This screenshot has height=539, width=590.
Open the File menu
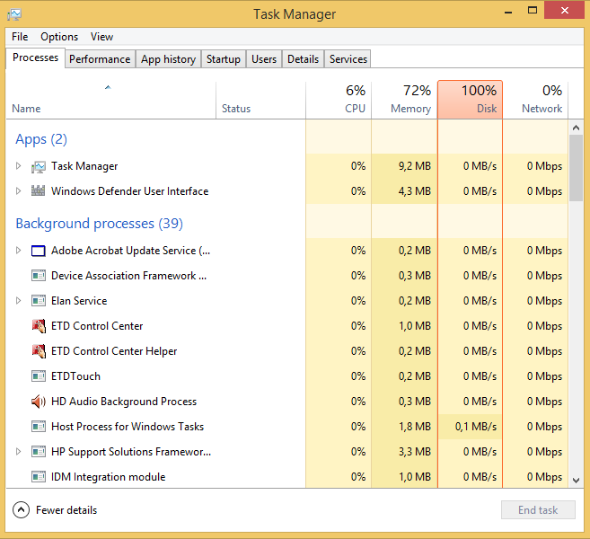click(20, 37)
